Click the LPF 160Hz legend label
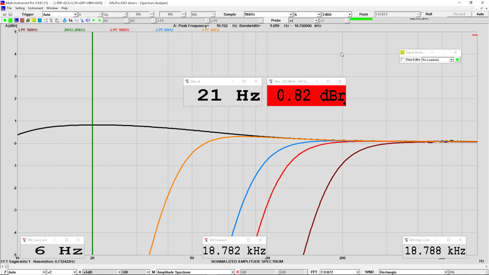 point(28,30)
